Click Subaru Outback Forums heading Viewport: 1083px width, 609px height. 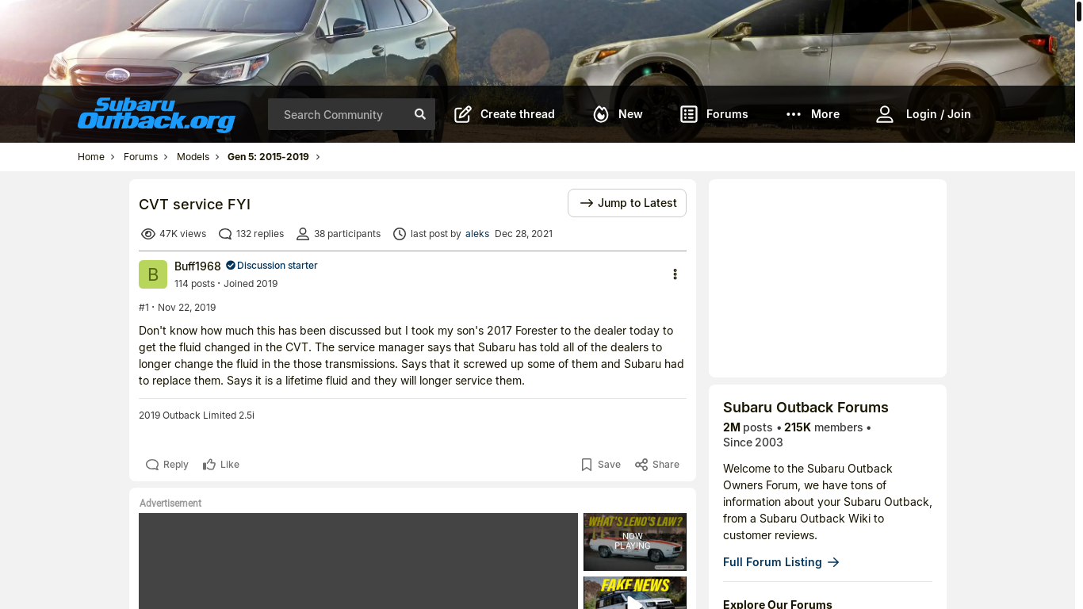tap(806, 408)
